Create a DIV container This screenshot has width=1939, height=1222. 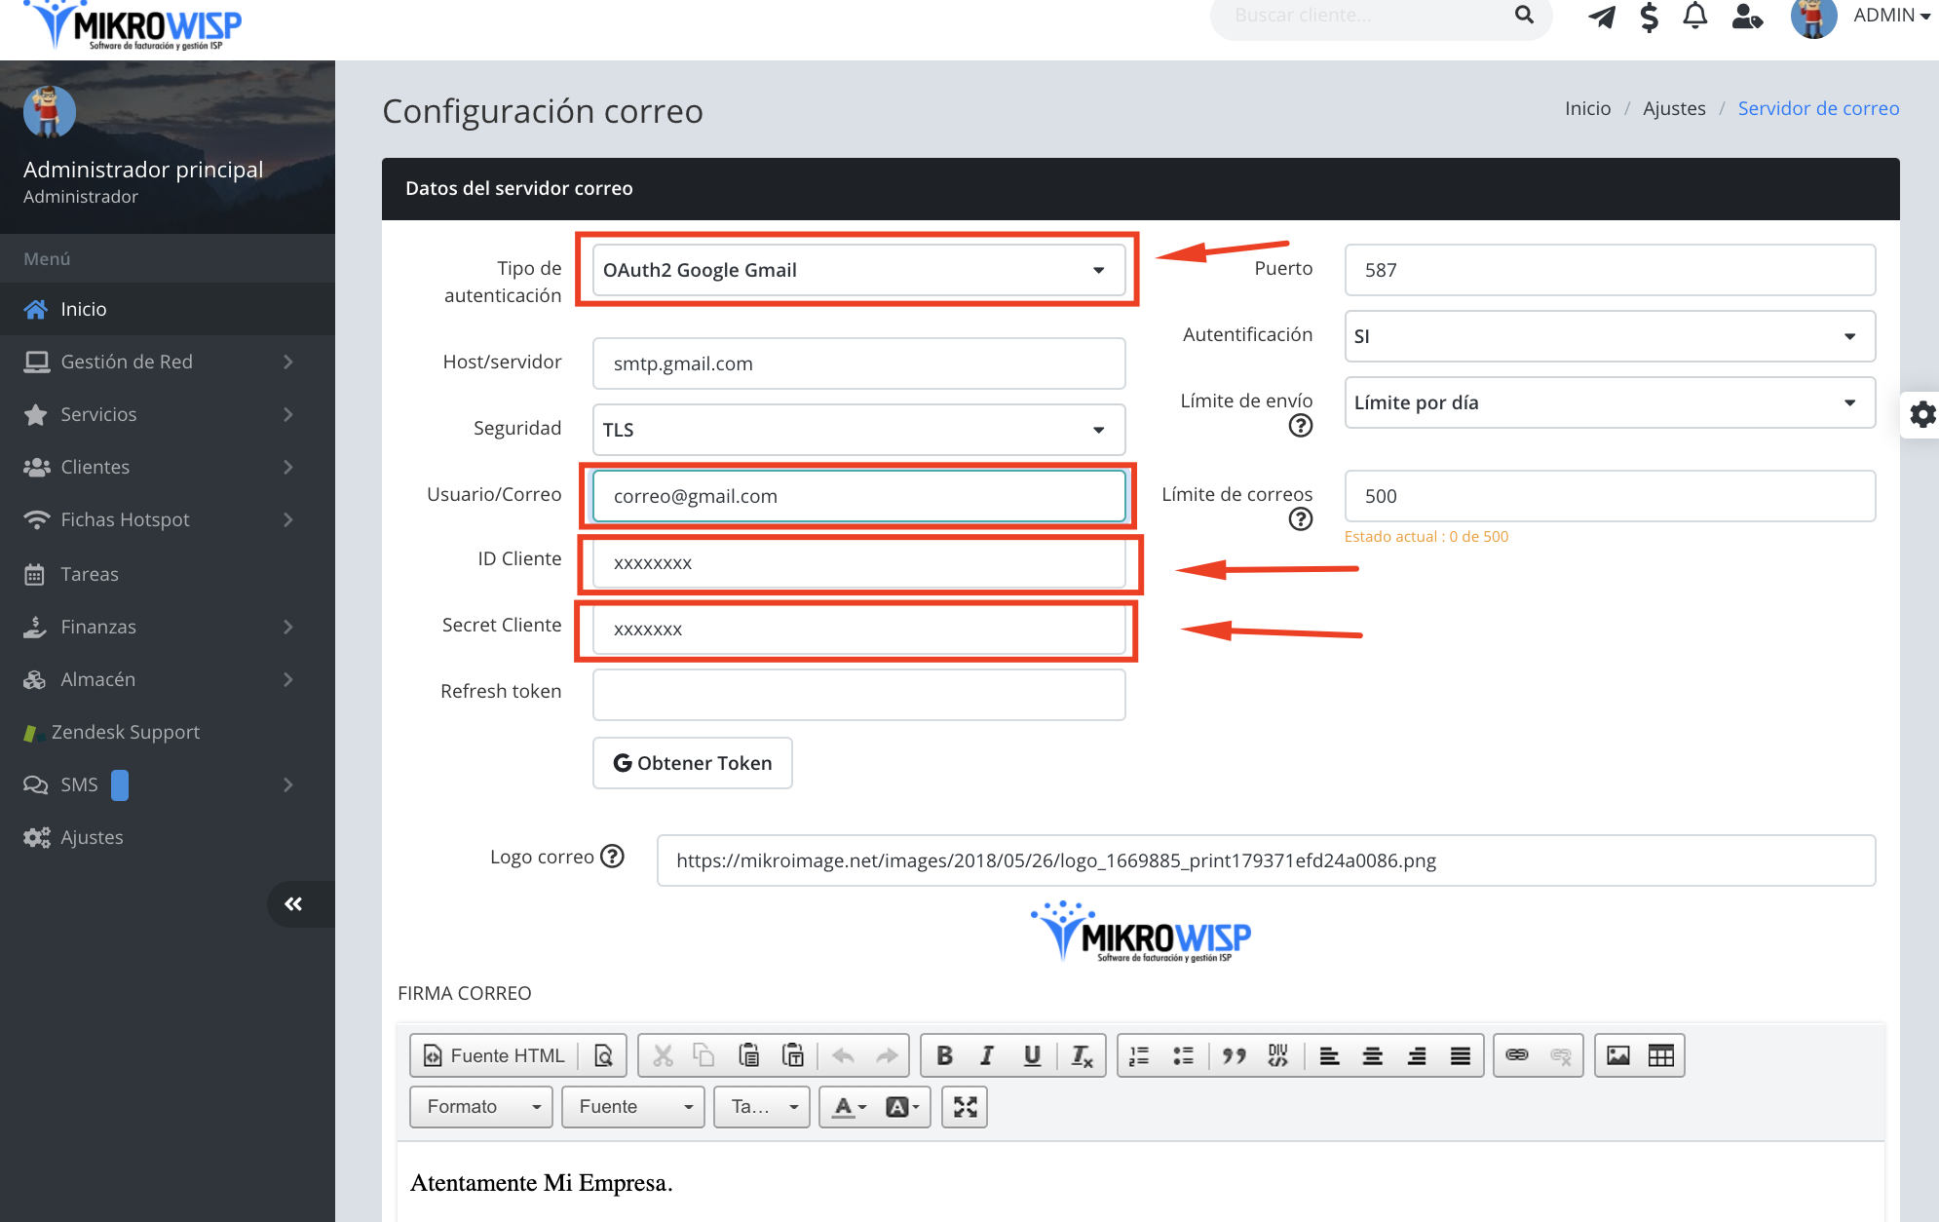pos(1278,1055)
